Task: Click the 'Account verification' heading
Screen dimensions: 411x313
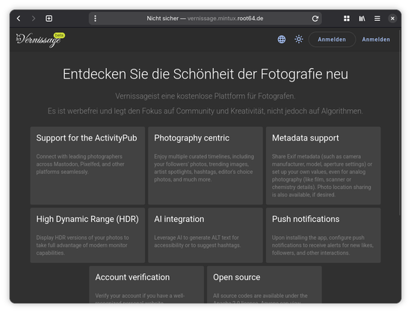Action: point(132,277)
